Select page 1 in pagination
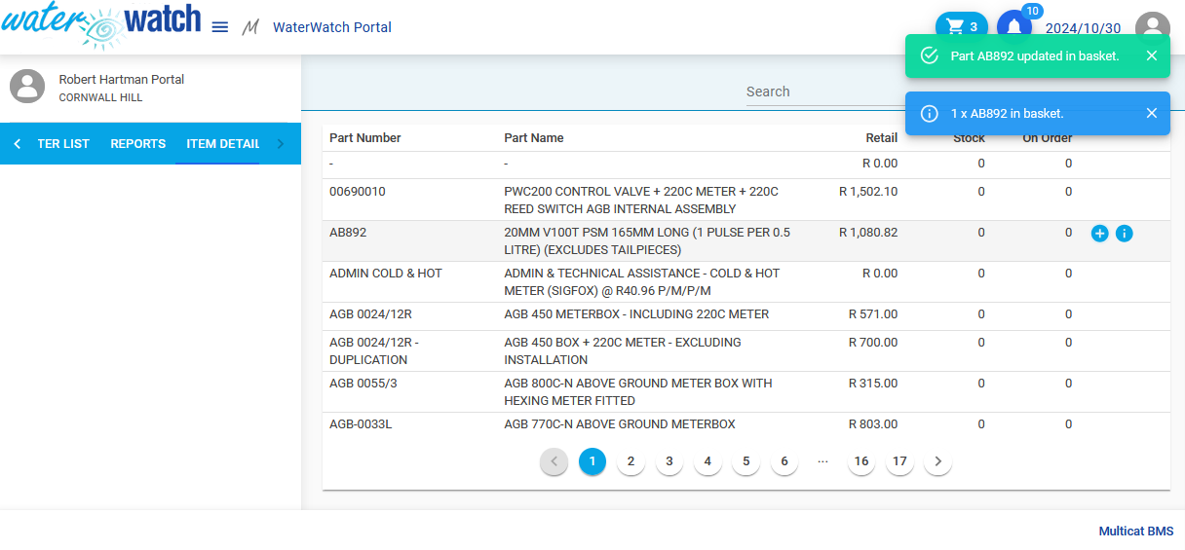1185x550 pixels. [x=592, y=461]
